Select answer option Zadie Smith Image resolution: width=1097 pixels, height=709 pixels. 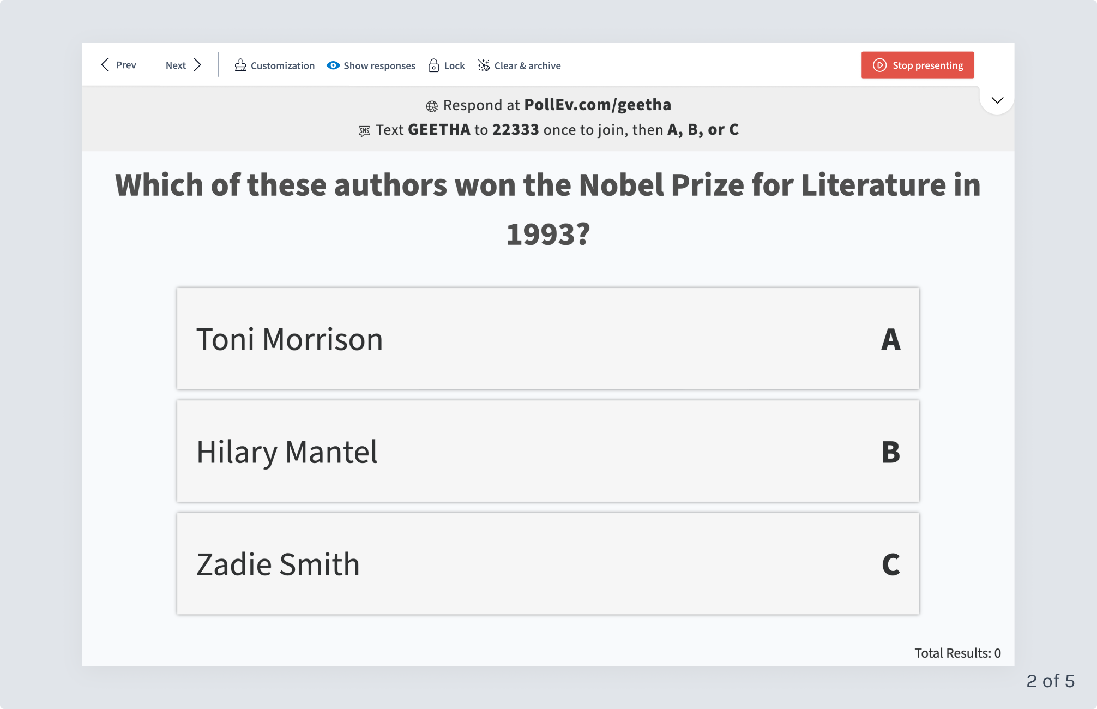548,563
